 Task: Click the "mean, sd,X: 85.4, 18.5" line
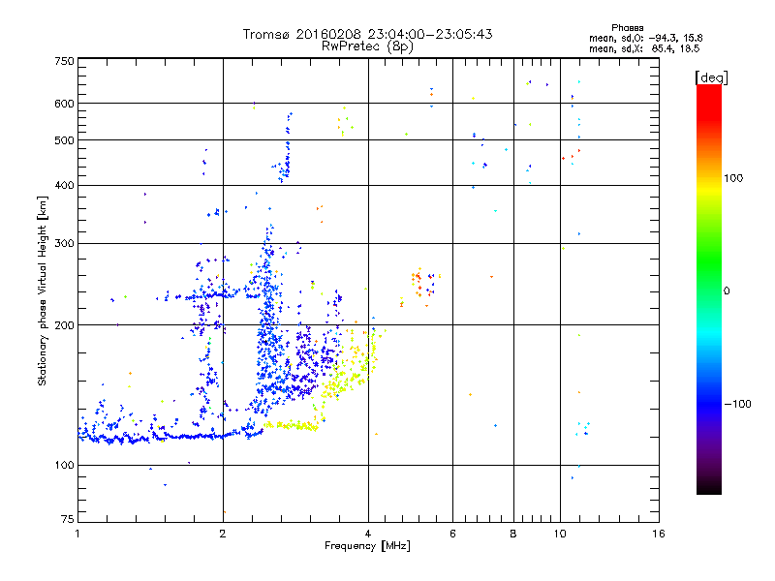click(644, 48)
